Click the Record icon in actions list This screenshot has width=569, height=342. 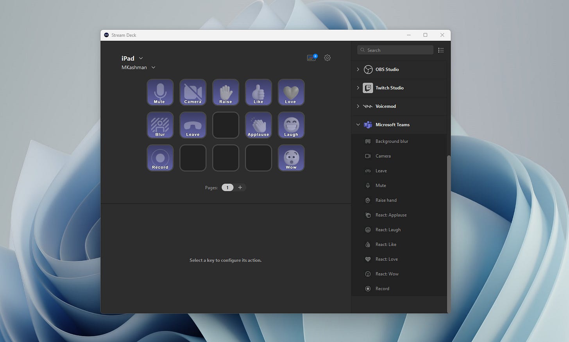[x=368, y=289]
